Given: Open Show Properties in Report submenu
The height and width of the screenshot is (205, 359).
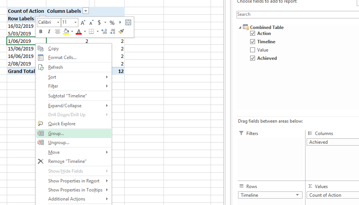Looking at the screenshot, I should click(x=74, y=181).
